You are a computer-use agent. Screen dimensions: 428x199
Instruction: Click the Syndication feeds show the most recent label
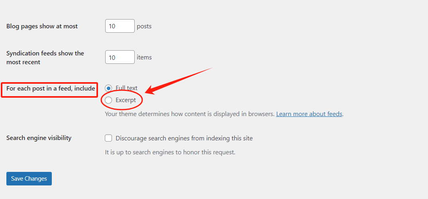point(45,57)
